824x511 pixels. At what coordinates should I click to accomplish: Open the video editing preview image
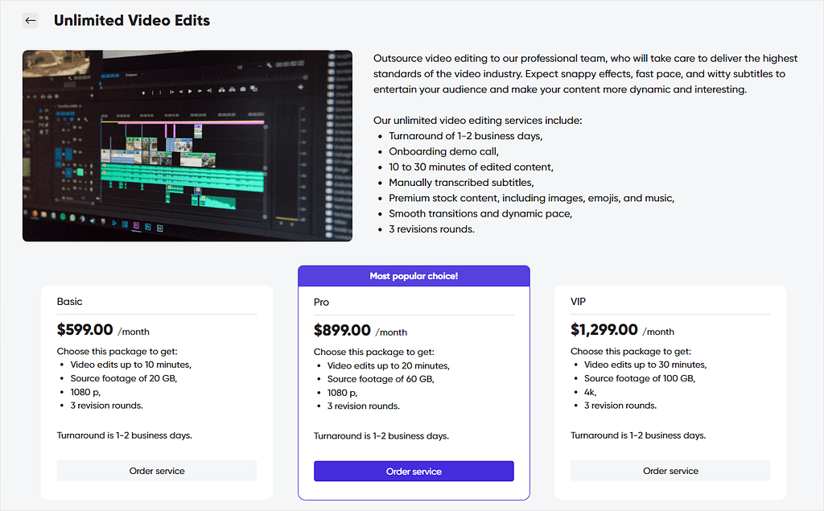tap(187, 146)
